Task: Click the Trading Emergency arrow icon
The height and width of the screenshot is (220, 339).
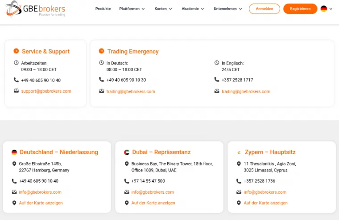Action: [x=102, y=51]
